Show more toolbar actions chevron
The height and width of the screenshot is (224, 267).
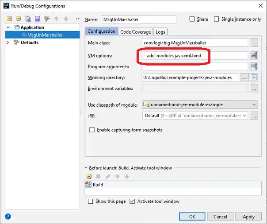coord(77,19)
